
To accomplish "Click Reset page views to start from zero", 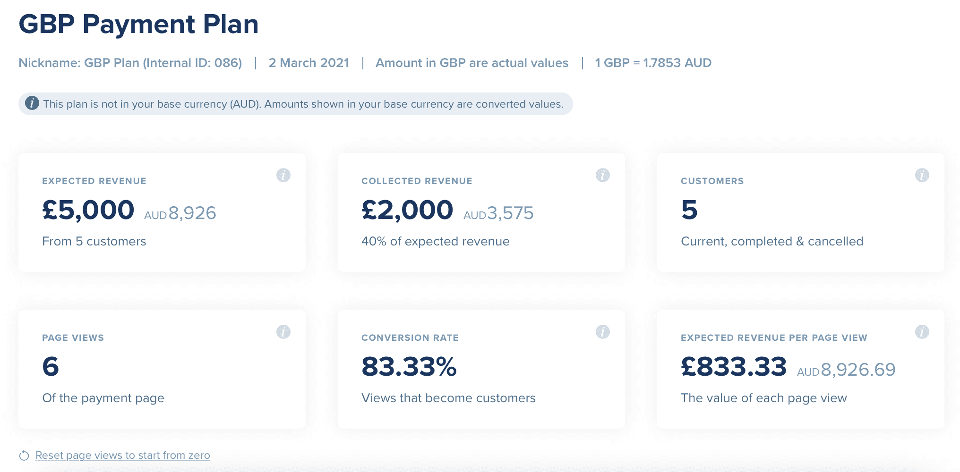I will (123, 455).
